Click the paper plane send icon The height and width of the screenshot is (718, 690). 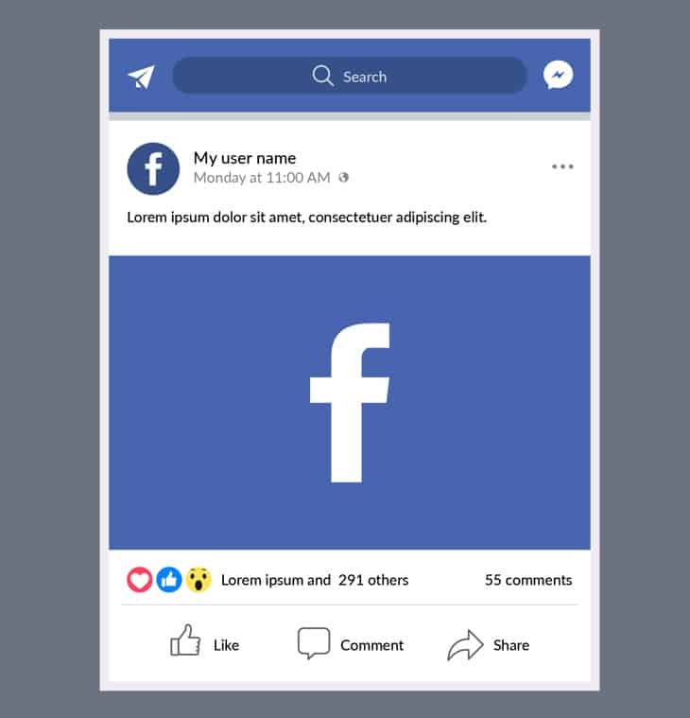(142, 77)
